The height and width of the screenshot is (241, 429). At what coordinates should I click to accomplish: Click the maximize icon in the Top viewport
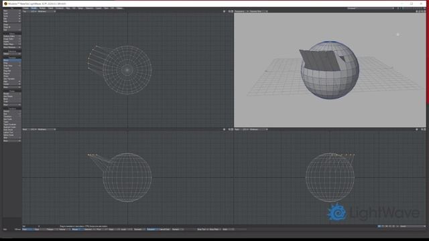click(232, 11)
